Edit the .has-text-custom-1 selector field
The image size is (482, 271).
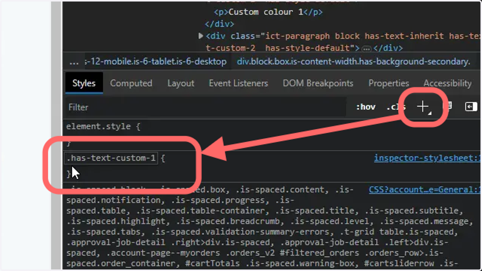(x=111, y=158)
